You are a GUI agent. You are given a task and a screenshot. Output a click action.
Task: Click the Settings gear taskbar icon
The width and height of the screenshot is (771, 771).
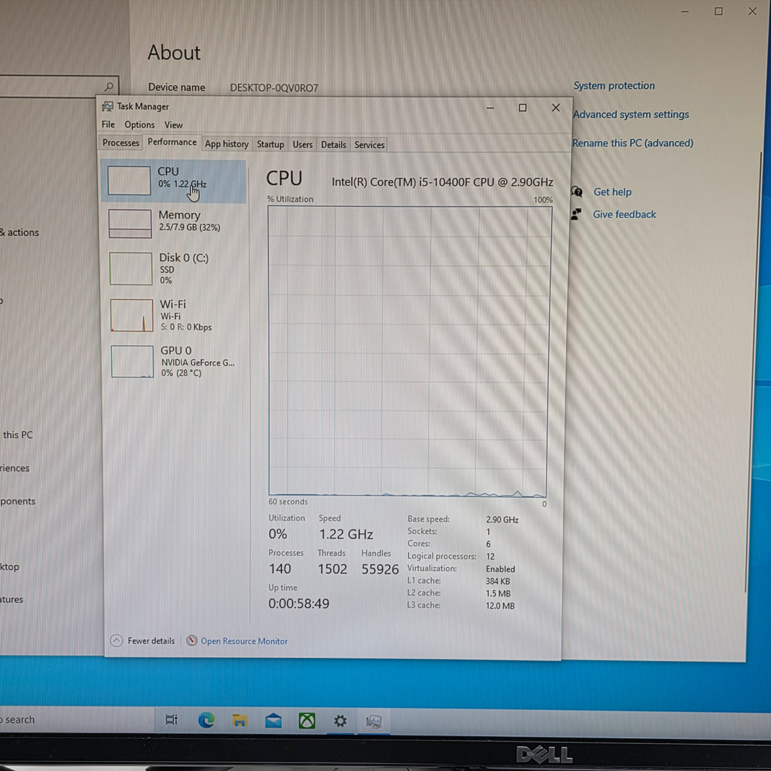click(341, 721)
